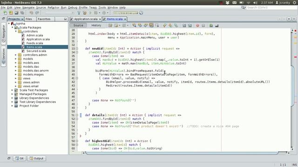Screen dimensions: 298x167
Task: Open the project configuration combo box
Action: point(59,13)
